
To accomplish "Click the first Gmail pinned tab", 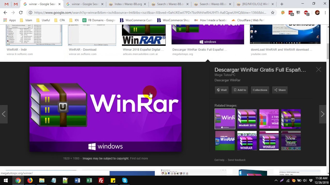I will tap(6, 4).
